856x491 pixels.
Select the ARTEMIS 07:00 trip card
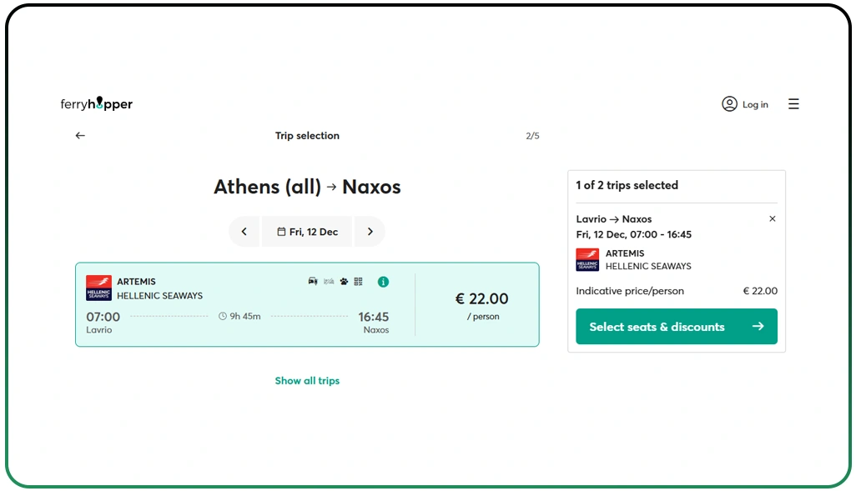(250, 317)
